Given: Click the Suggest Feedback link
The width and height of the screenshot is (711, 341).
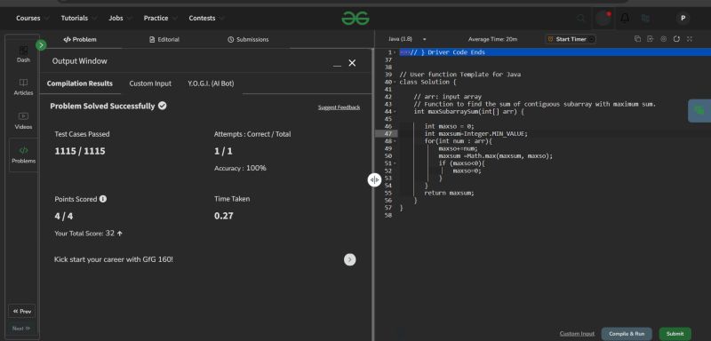Looking at the screenshot, I should coord(339,107).
